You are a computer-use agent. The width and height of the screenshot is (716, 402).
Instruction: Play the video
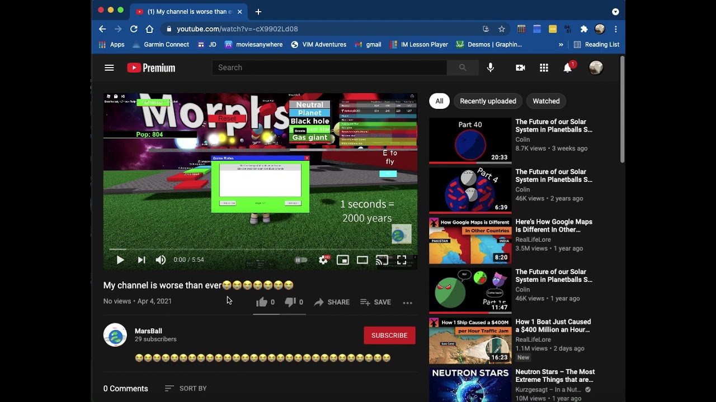point(120,260)
